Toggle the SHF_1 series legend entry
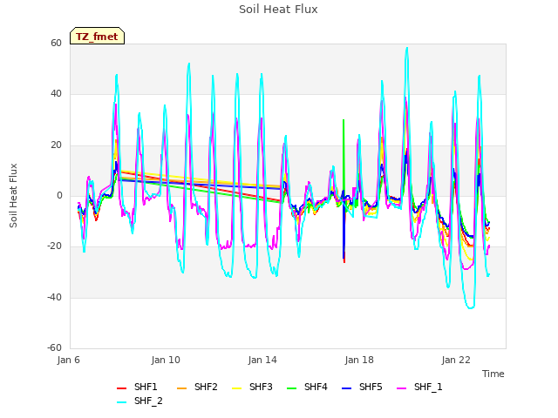 click(x=419, y=387)
